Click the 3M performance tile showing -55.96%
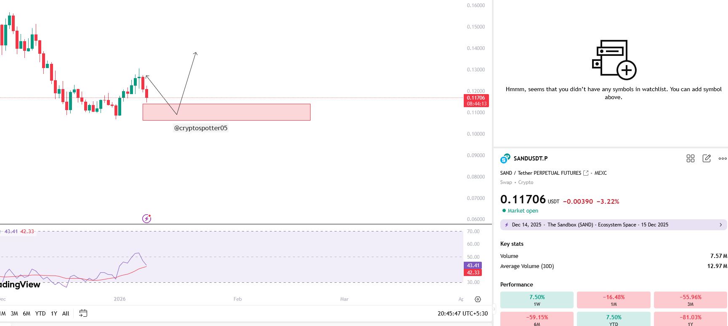This screenshot has height=326, width=728. coord(691,300)
